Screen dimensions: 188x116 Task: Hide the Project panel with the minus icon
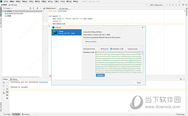pos(40,8)
